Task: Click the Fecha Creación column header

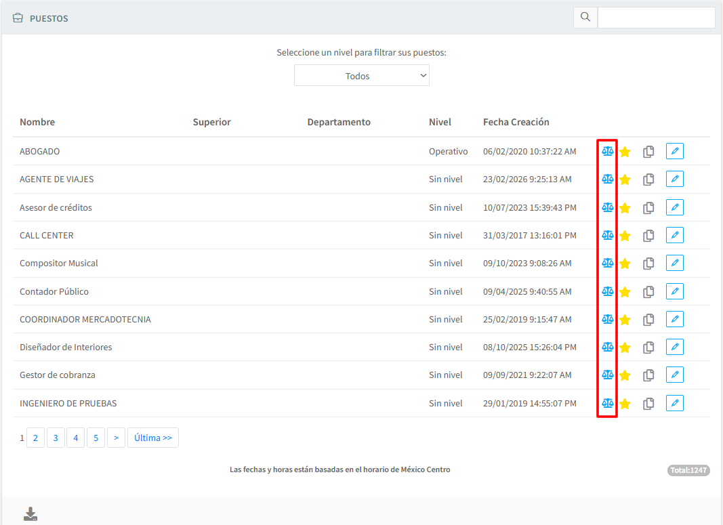Action: (x=516, y=122)
